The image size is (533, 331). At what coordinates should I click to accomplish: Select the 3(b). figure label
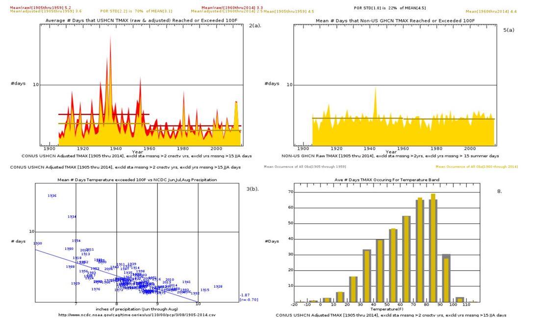[x=253, y=189]
